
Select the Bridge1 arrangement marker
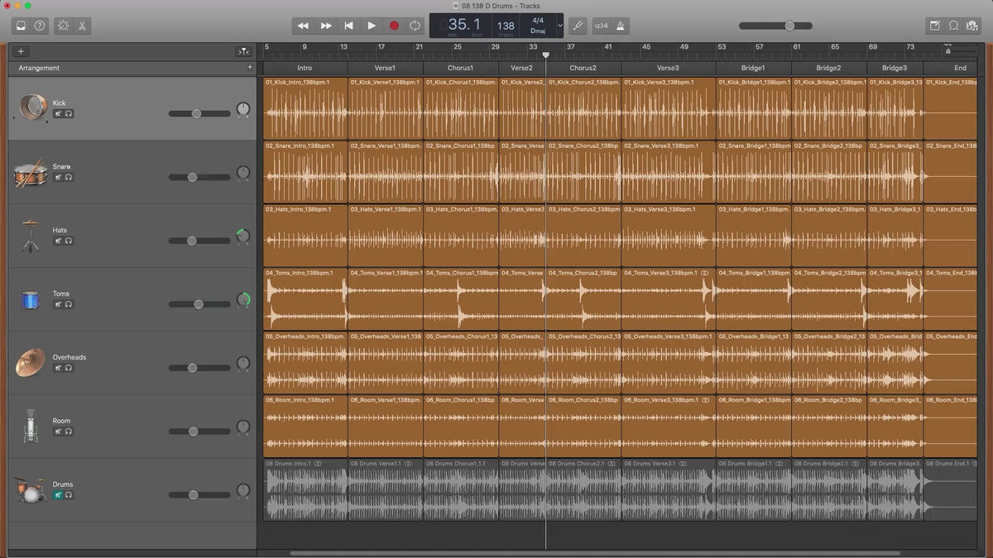pyautogui.click(x=753, y=68)
